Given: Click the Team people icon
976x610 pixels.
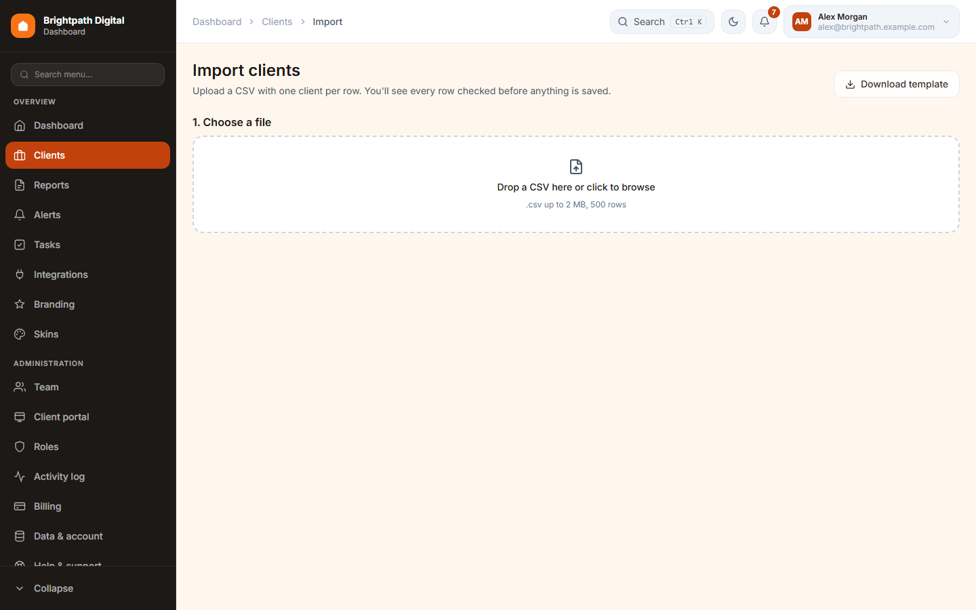Looking at the screenshot, I should pos(20,387).
